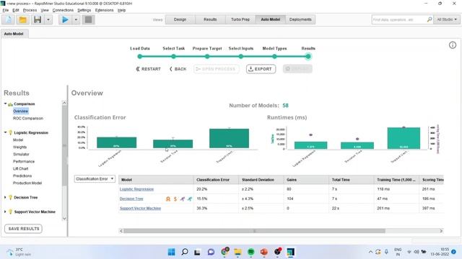Image resolution: width=462 pixels, height=259 pixels.
Task: Click the best-accuracy badge icon on Decision Tree row
Action: point(168,199)
